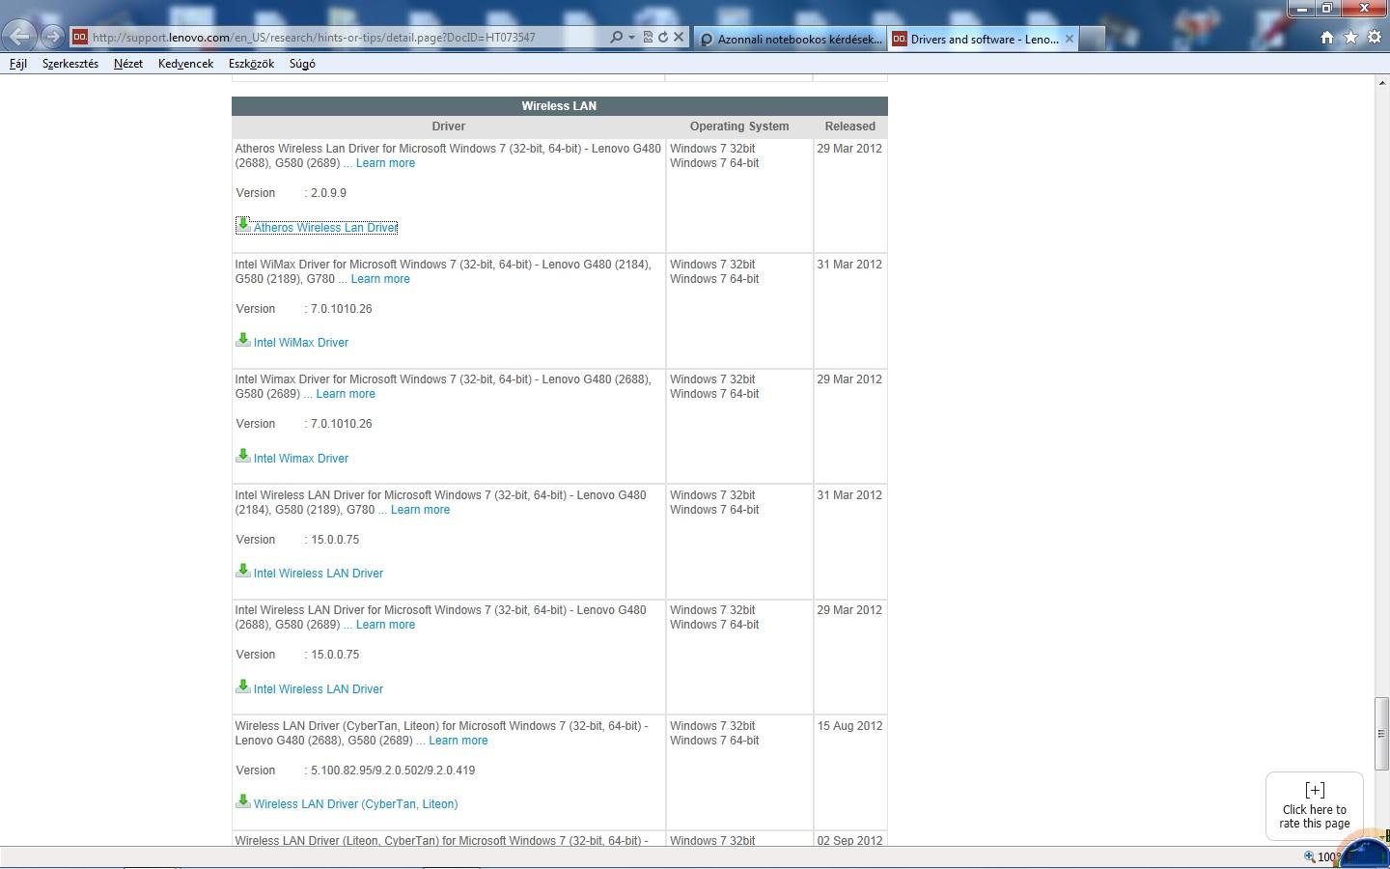1390x869 pixels.
Task: Open the Favorites star icon
Action: 1350,37
